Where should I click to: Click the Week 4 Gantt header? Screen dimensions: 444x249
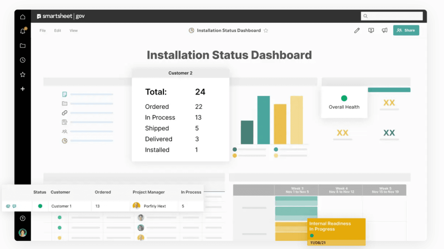(341, 190)
